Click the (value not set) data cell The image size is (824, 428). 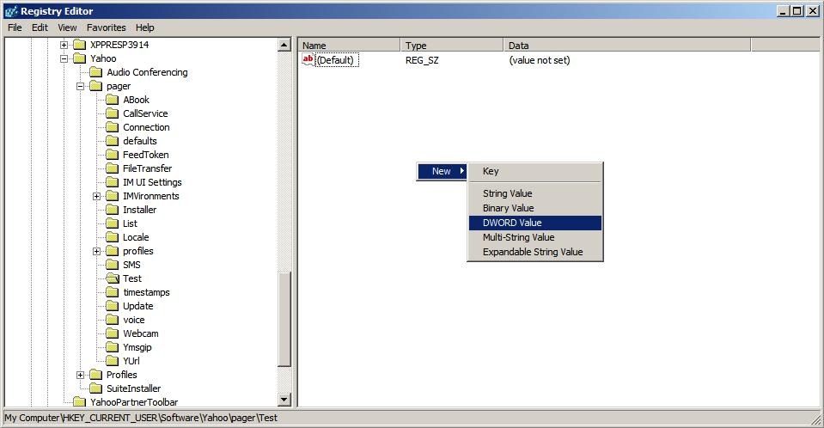[x=540, y=60]
